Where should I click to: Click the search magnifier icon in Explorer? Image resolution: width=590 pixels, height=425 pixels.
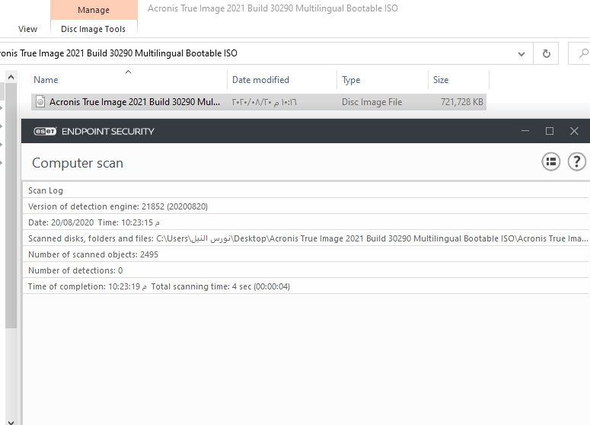(x=582, y=54)
